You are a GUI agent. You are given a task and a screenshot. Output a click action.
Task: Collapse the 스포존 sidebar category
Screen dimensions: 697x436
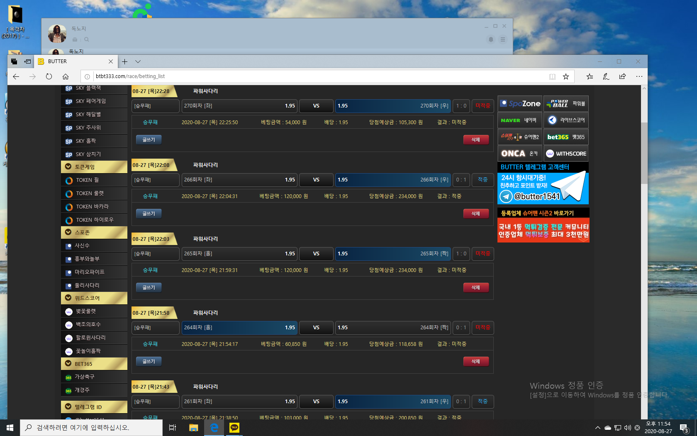coord(94,233)
